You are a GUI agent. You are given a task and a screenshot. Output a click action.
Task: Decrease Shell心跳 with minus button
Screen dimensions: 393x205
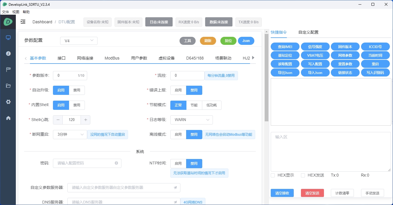(x=58, y=120)
